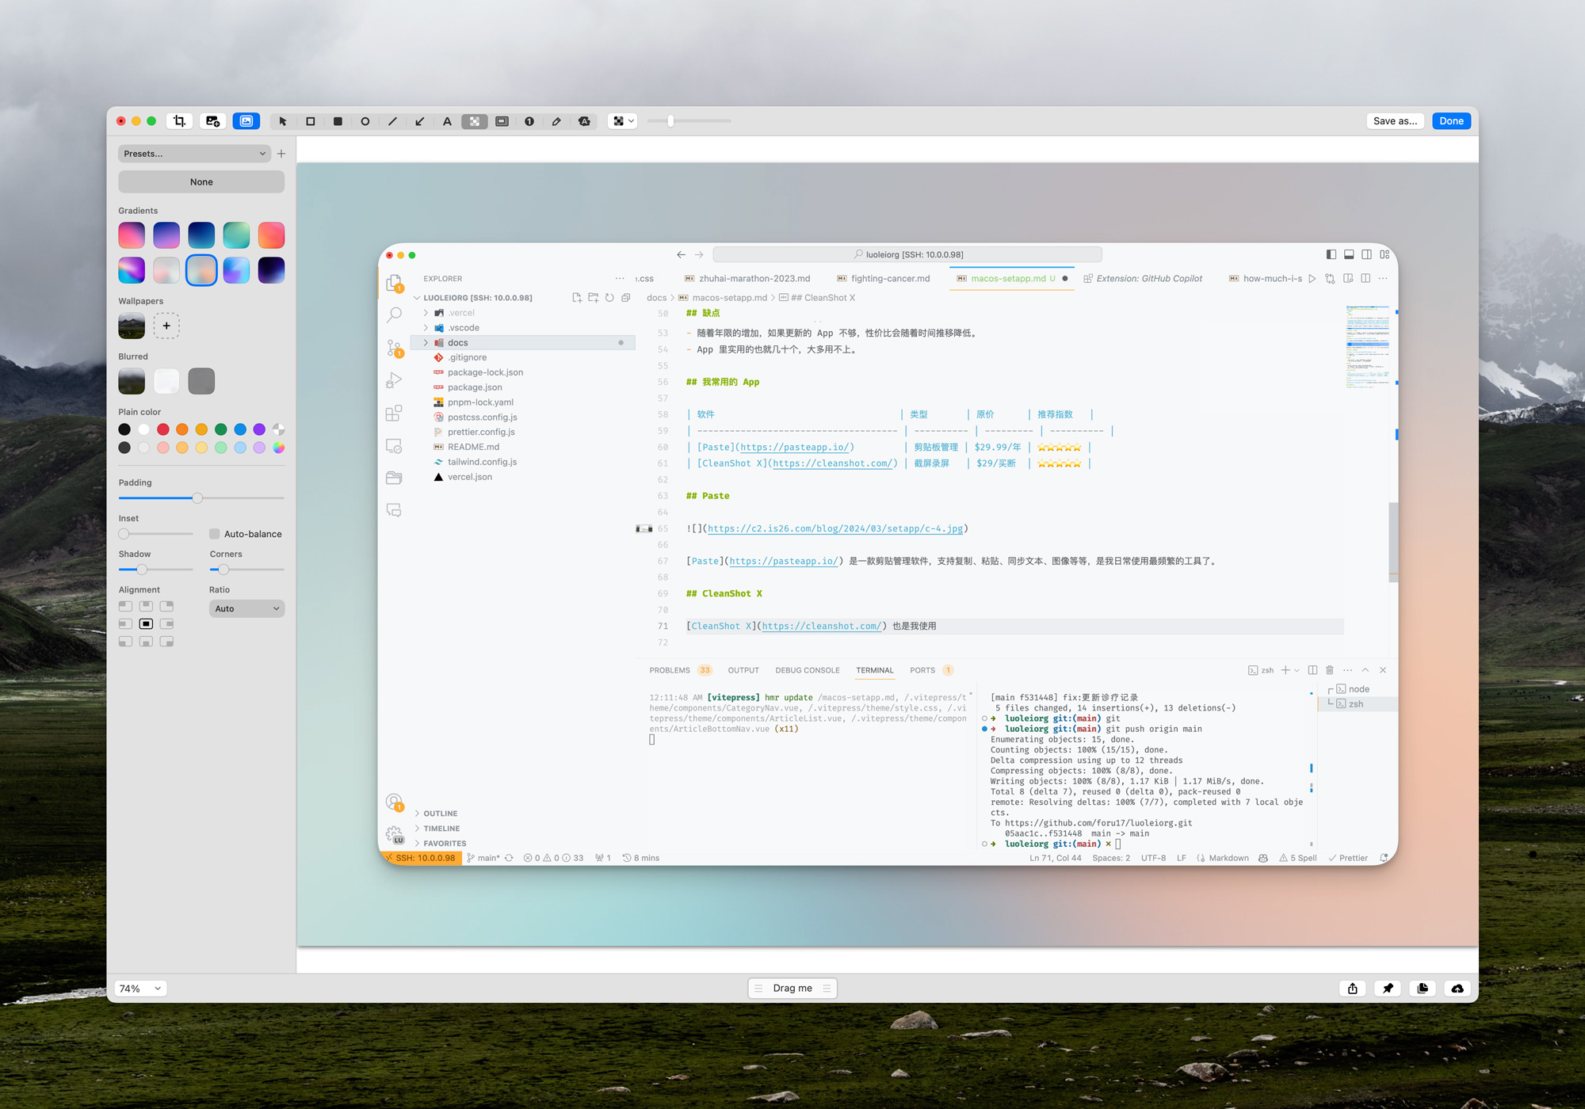Select the Pixelate tool
1585x1109 pixels.
pyautogui.click(x=474, y=121)
